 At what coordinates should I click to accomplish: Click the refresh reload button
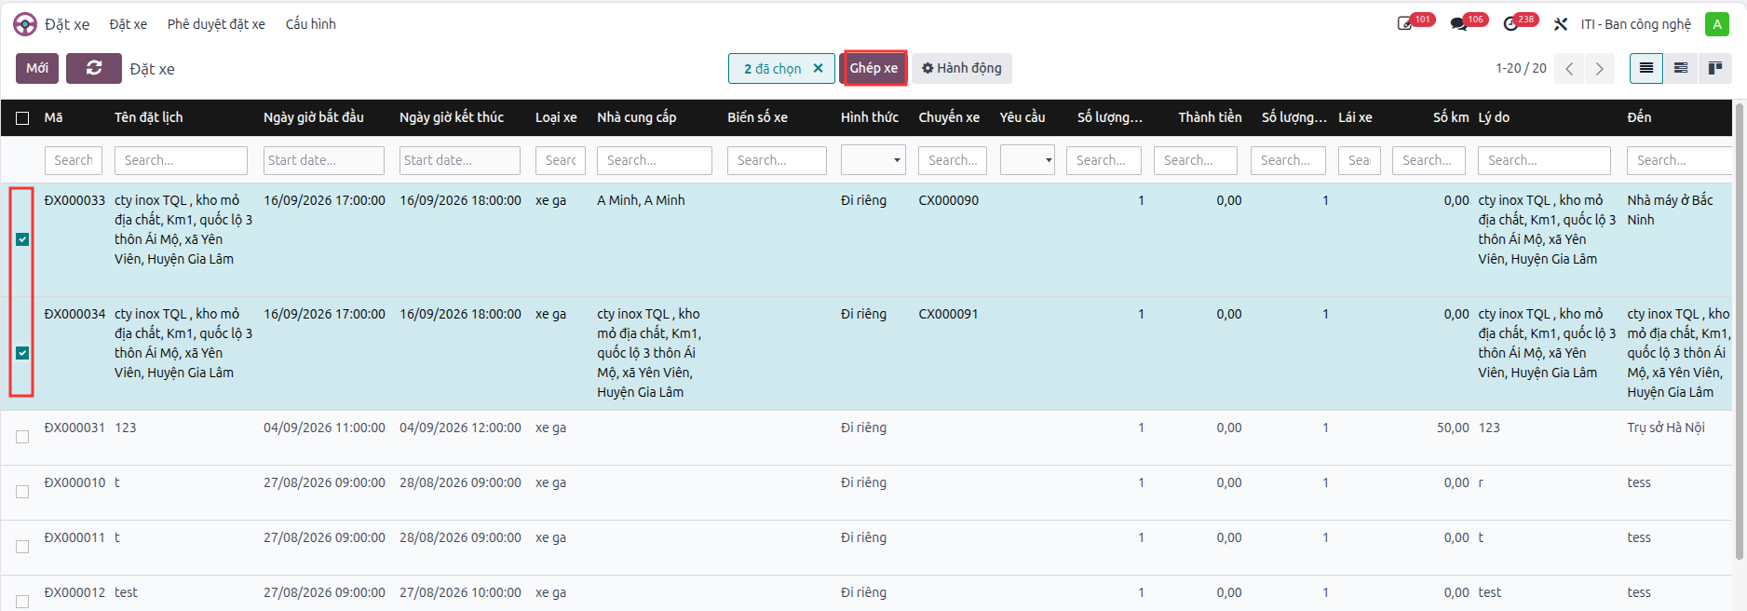pyautogui.click(x=94, y=68)
